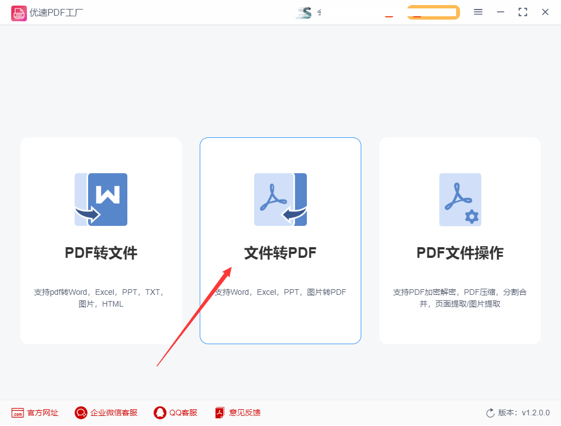The height and width of the screenshot is (426, 561).
Task: Open the hamburger menu in title bar
Action: click(478, 12)
